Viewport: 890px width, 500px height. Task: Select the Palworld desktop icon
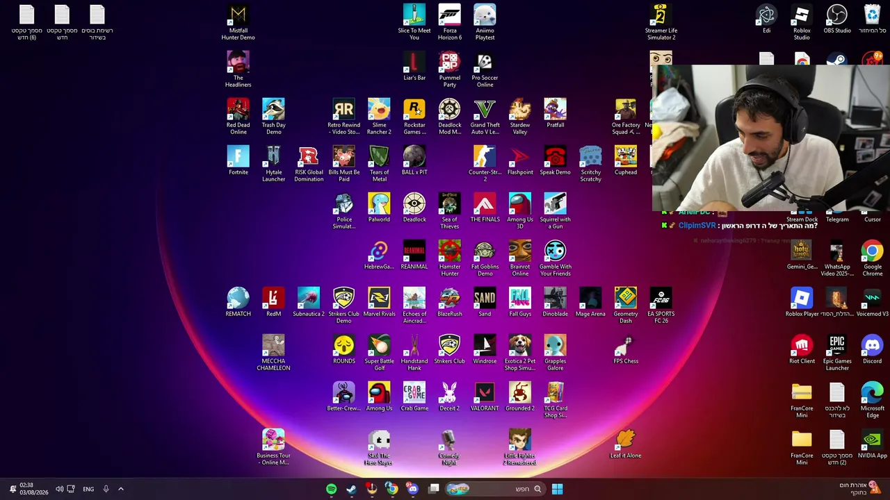(379, 208)
